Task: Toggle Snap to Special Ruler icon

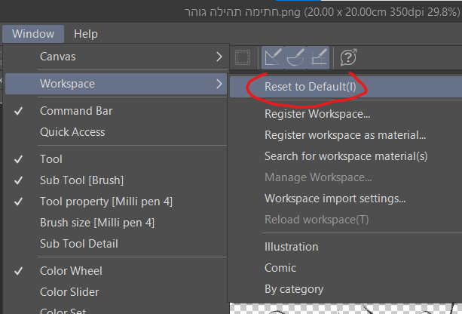Action: point(295,57)
